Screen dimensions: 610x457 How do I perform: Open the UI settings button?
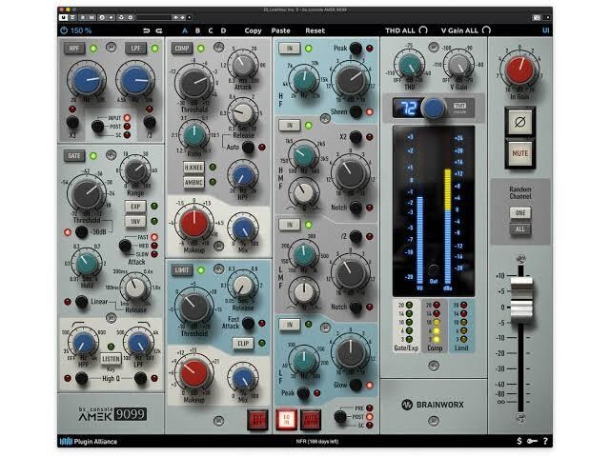click(546, 30)
